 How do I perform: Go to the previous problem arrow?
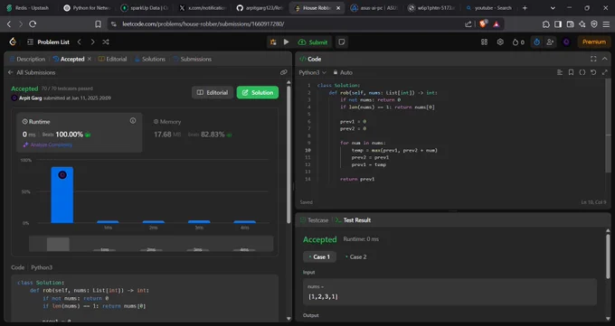pos(80,42)
